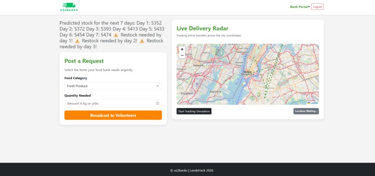Open the Bank Portal link
375x176 pixels.
click(x=299, y=7)
